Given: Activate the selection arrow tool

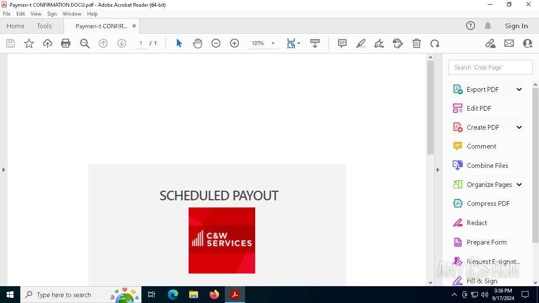Looking at the screenshot, I should coord(179,43).
